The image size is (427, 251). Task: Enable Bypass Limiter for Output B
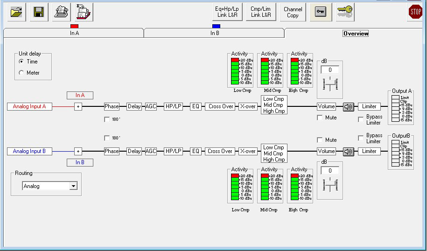click(361, 138)
